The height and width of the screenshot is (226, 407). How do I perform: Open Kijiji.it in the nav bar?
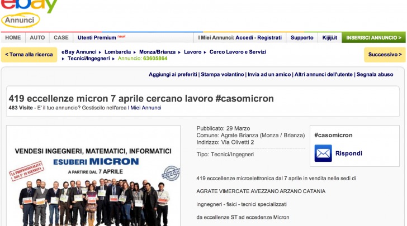[330, 37]
